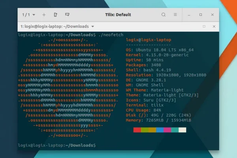Image resolution: width=237 pixels, height=158 pixels.
Task: Click the 'Tilix: Default' window title
Action: (x=118, y=15)
